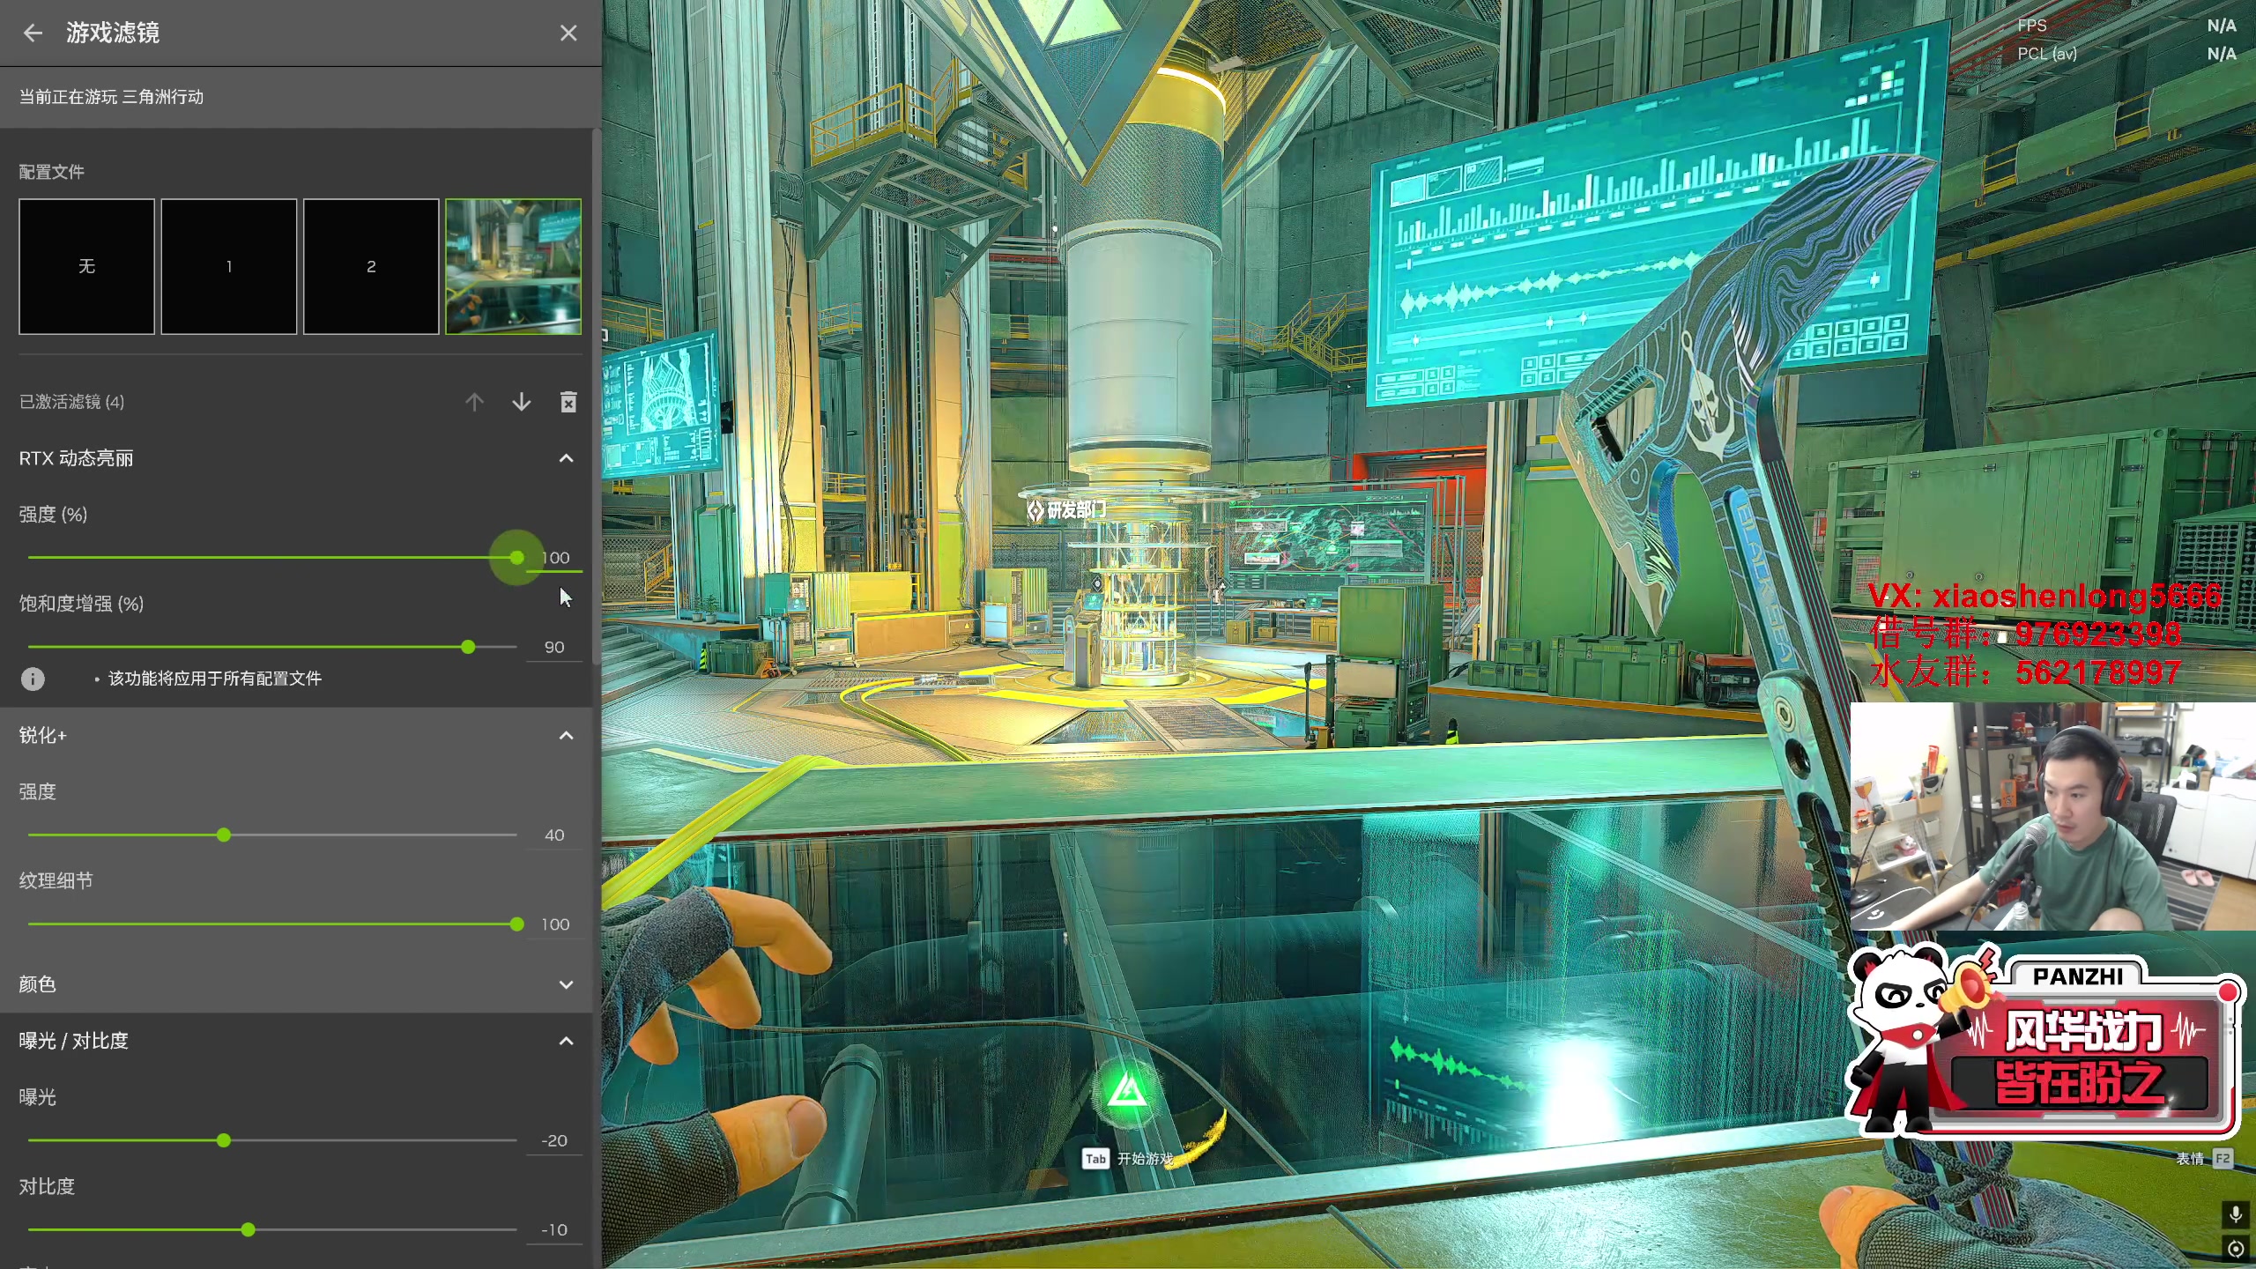Click the microphone icon at bottom right

[x=2236, y=1214]
